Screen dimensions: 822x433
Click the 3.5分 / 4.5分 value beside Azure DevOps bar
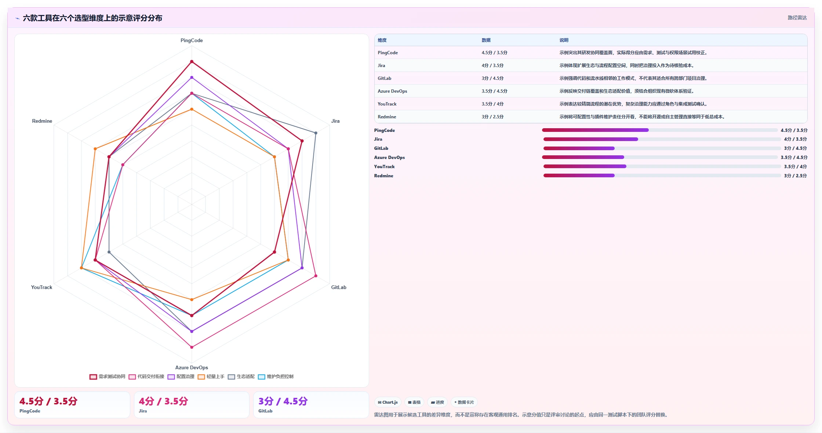(794, 158)
